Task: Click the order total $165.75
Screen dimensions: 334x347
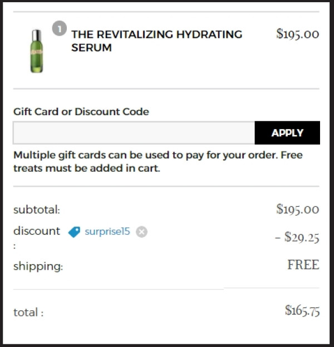Action: click(x=302, y=310)
